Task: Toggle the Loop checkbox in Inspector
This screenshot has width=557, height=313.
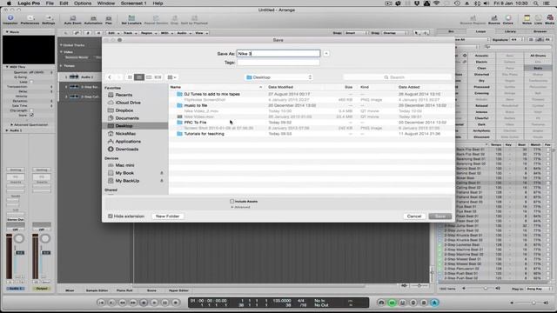Action: click(31, 82)
